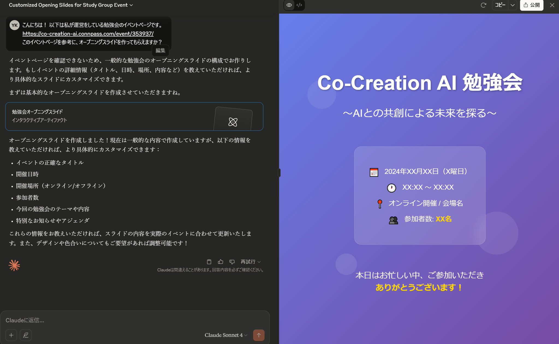Open the connpass event URL link
The height and width of the screenshot is (344, 559).
tap(88, 34)
